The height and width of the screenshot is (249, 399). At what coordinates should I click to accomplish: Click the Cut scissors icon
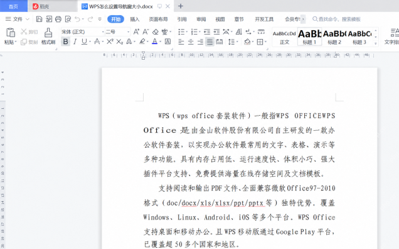(x=24, y=31)
